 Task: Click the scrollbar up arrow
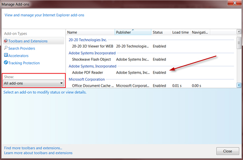click(x=239, y=32)
